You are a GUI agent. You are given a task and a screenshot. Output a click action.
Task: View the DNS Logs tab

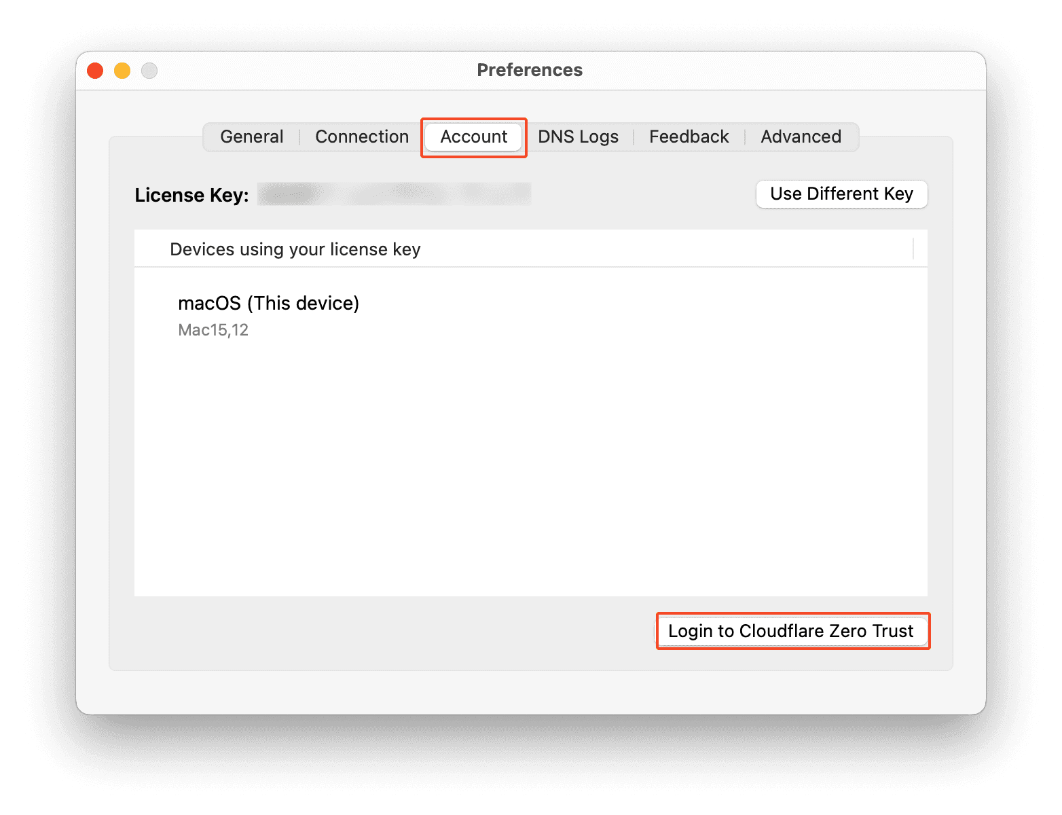pyautogui.click(x=578, y=137)
